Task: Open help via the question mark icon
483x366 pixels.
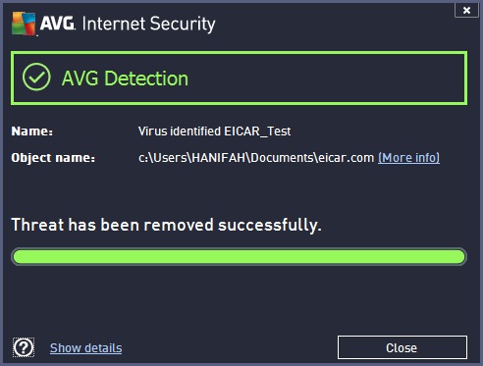Action: (x=24, y=347)
